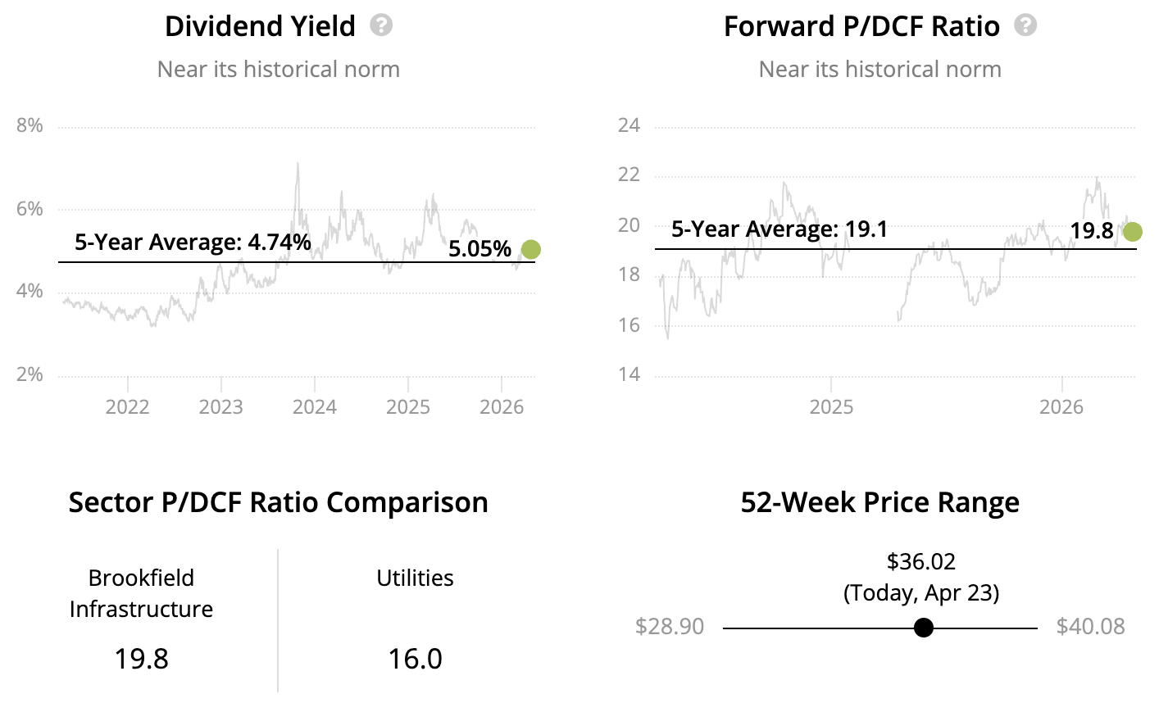The image size is (1159, 703).
Task: Click the Forward P/DCF Ratio heading
Action: pyautogui.click(x=861, y=26)
